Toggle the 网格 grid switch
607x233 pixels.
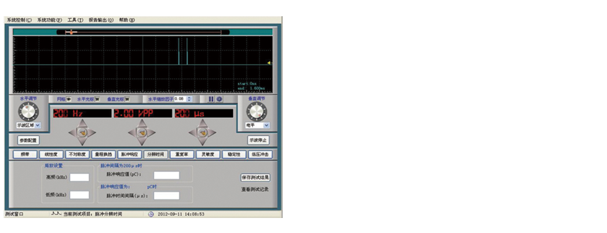[70, 99]
